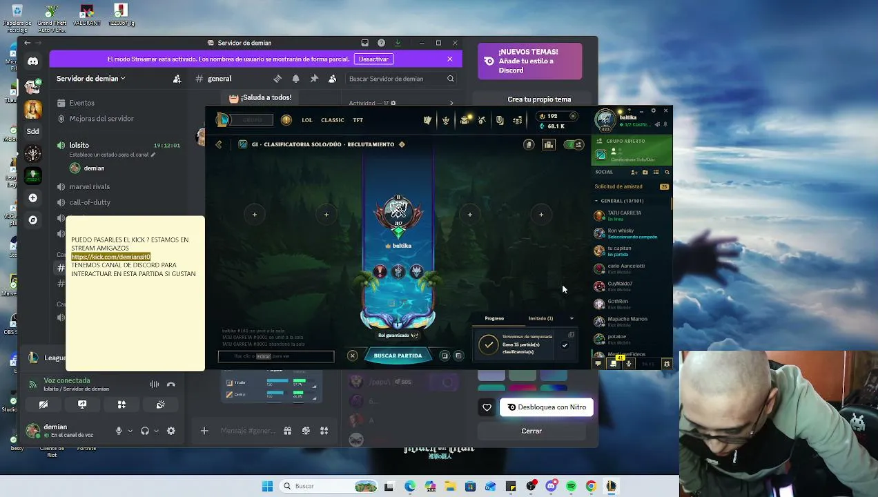Open microphone options arrow in Discord
The width and height of the screenshot is (878, 497).
pyautogui.click(x=130, y=431)
